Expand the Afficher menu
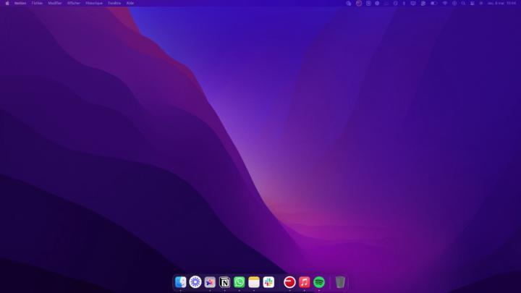 pos(74,3)
